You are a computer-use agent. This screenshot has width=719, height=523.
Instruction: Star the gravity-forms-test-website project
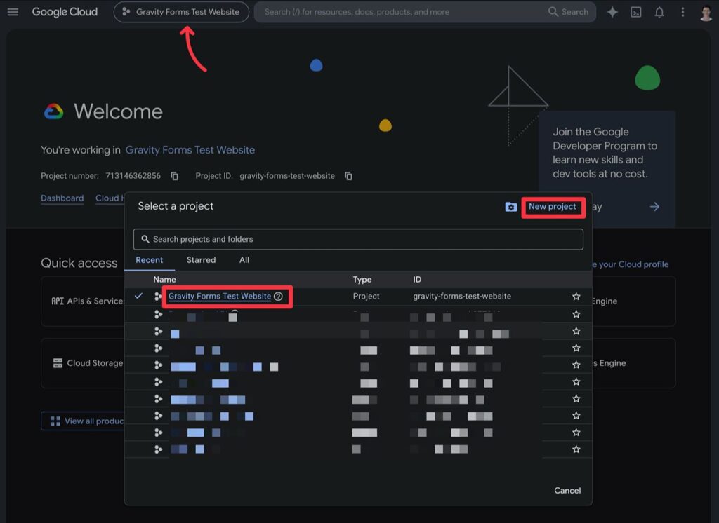[576, 297]
